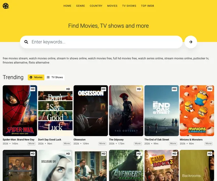Click the film reel site logo

tap(6, 6)
